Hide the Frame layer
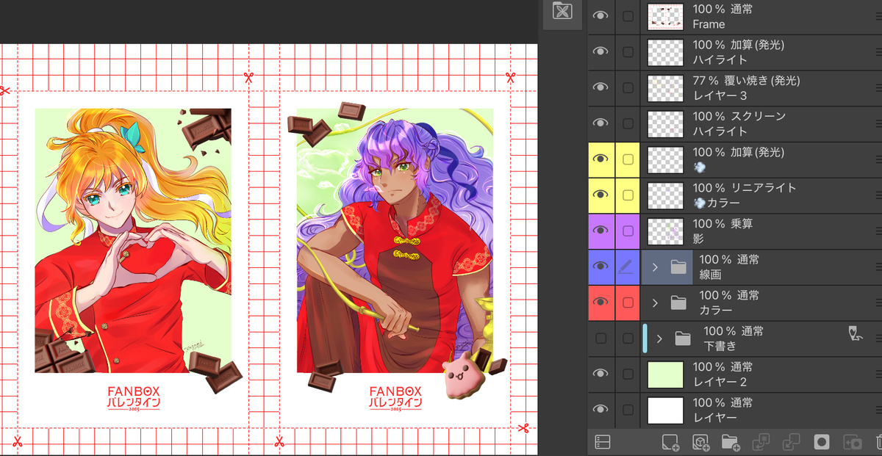 600,16
